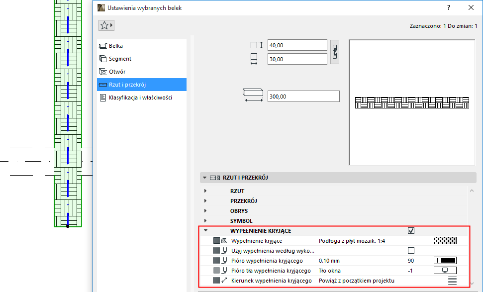Viewport: 483px width, 292px height.
Task: Click the Belka page icon
Action: click(103, 46)
